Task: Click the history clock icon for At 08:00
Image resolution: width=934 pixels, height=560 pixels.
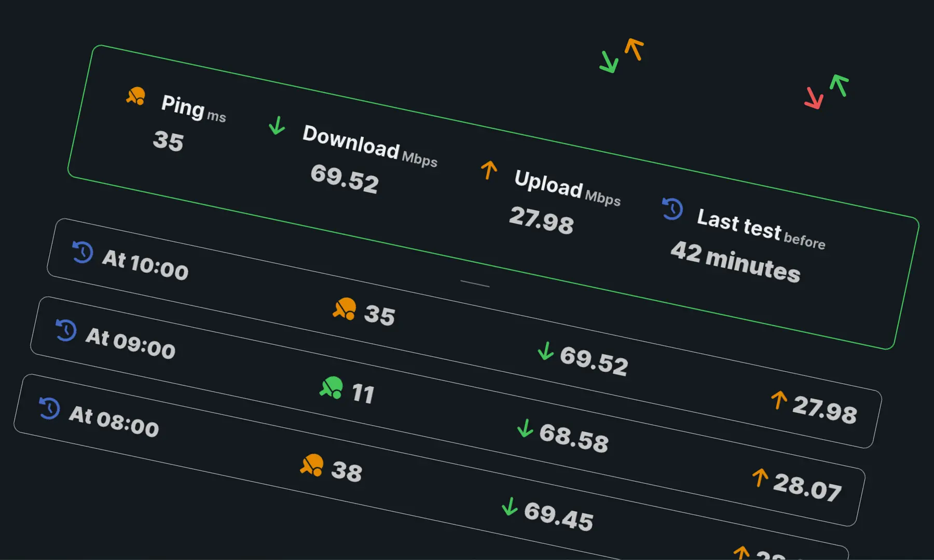Action: tap(49, 408)
